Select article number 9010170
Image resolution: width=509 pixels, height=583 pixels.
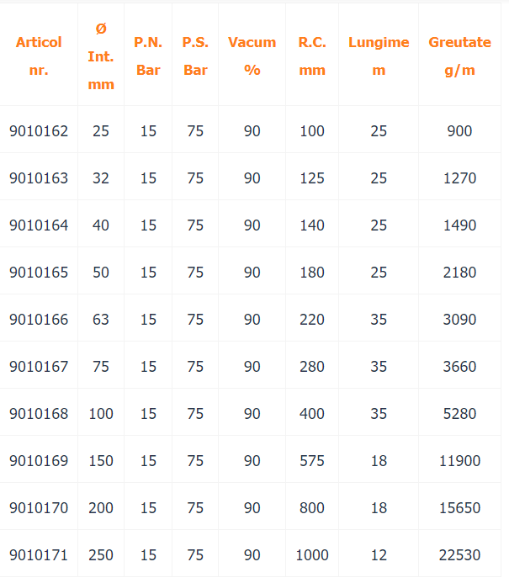39,508
